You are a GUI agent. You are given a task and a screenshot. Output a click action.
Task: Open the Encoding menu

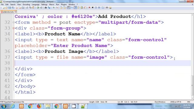[x=26, y=5]
